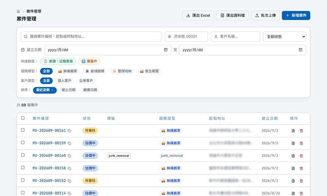Click the 流水號 00001 input field

coord(186,37)
